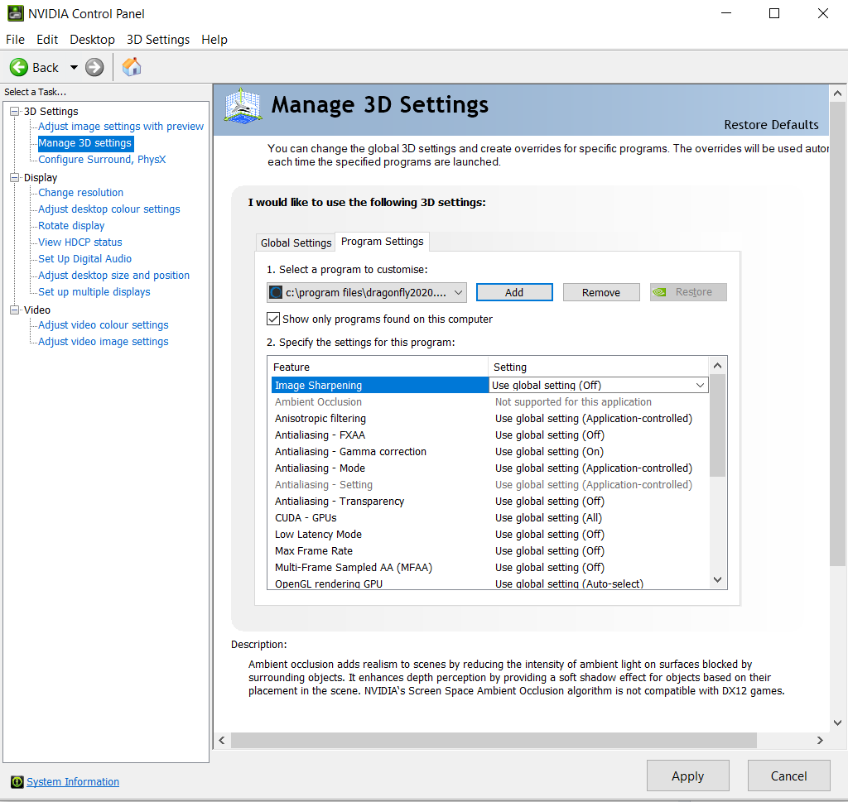Select the CUDA - GPUs row
Viewport: 848px width, 802px height.
[489, 518]
